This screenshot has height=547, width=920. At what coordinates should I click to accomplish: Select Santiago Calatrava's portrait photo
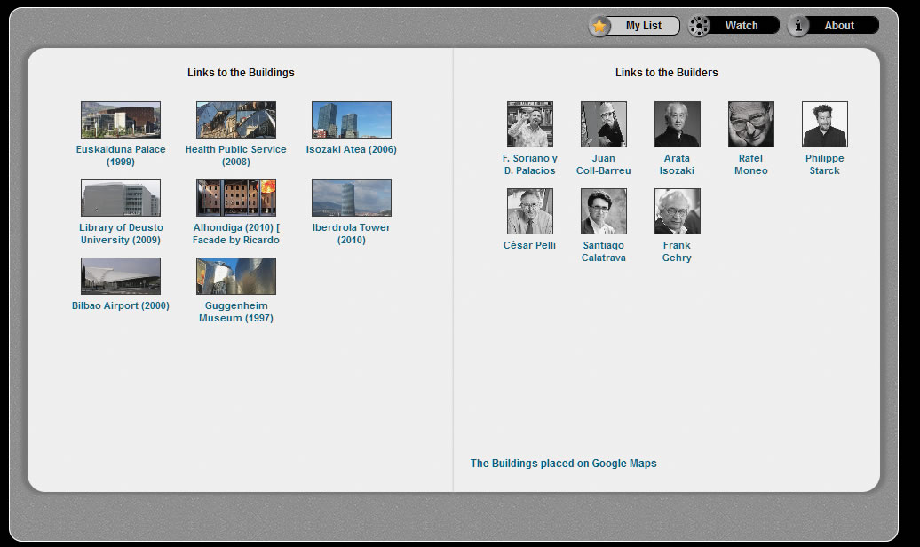604,211
